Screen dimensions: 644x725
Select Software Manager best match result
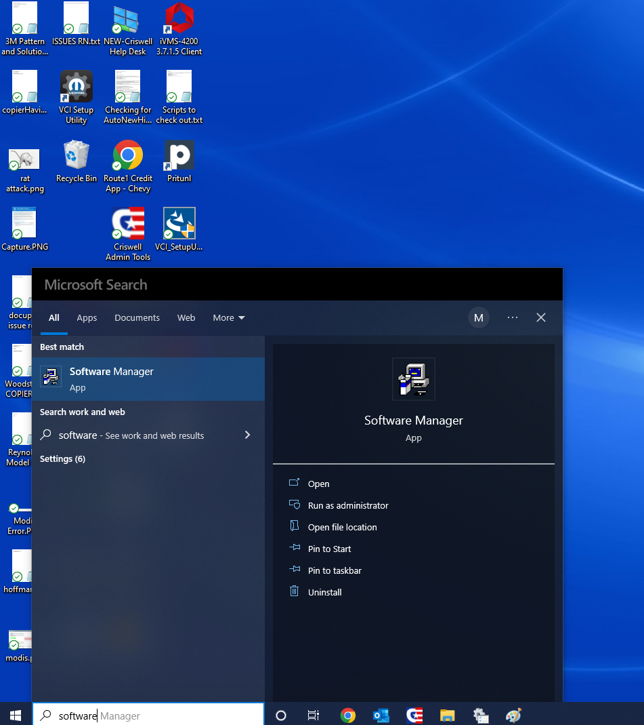148,378
